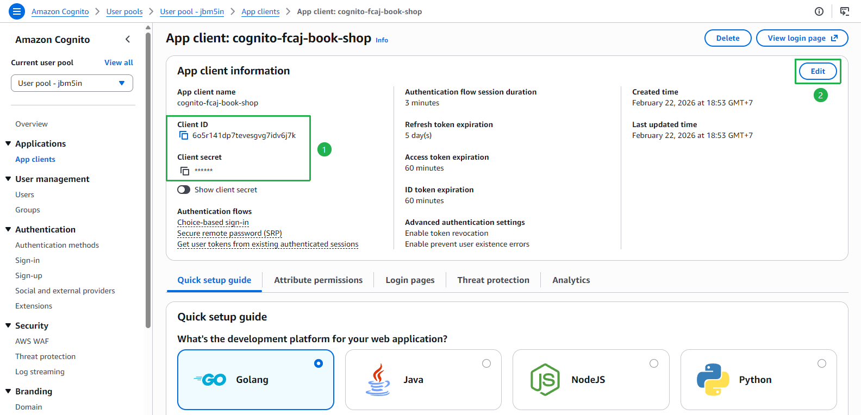Click Edit in App client information
Image resolution: width=861 pixels, height=415 pixels.
click(818, 71)
